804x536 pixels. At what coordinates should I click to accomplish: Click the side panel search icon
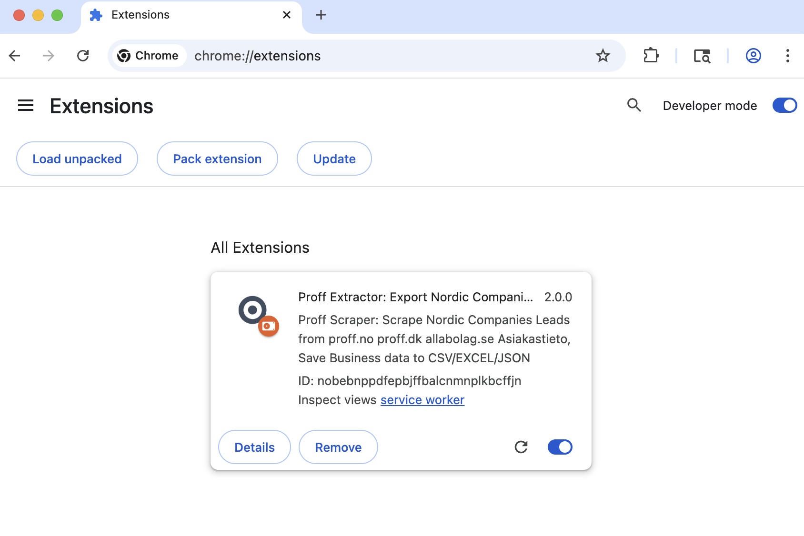click(702, 56)
